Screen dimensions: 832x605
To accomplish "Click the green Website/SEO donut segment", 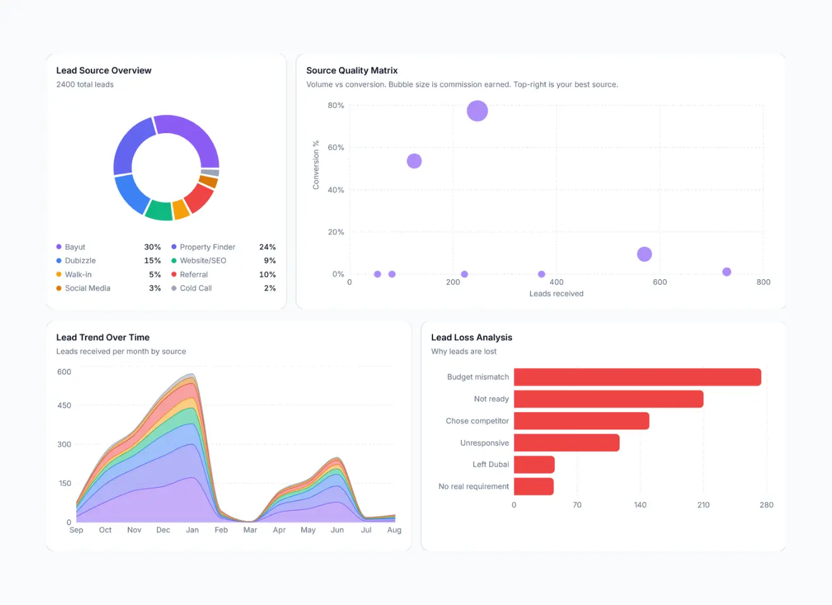I will coord(159,210).
